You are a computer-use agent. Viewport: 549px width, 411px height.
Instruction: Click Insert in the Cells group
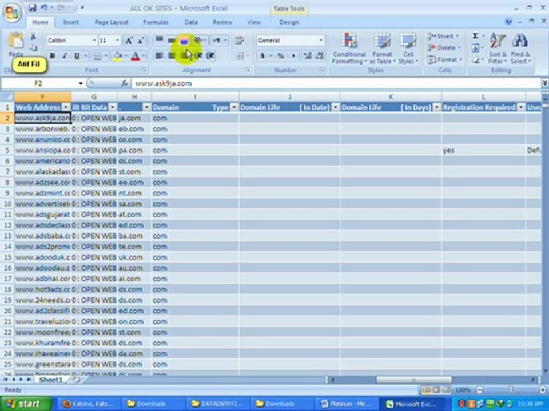click(444, 36)
